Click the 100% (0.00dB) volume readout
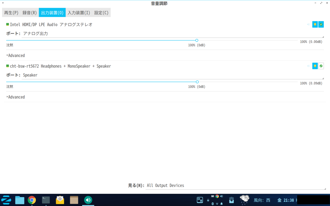Viewport: 330px width, 206px height. tap(311, 42)
